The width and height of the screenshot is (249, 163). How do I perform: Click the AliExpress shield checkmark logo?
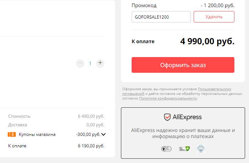click(x=167, y=117)
